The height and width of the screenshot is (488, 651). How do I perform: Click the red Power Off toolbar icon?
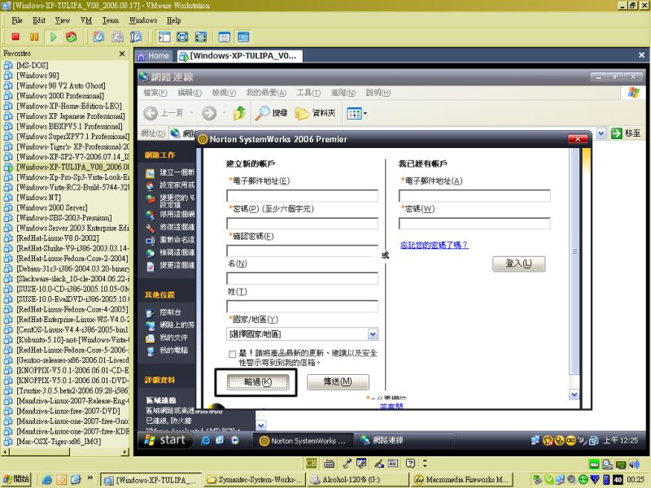point(15,37)
